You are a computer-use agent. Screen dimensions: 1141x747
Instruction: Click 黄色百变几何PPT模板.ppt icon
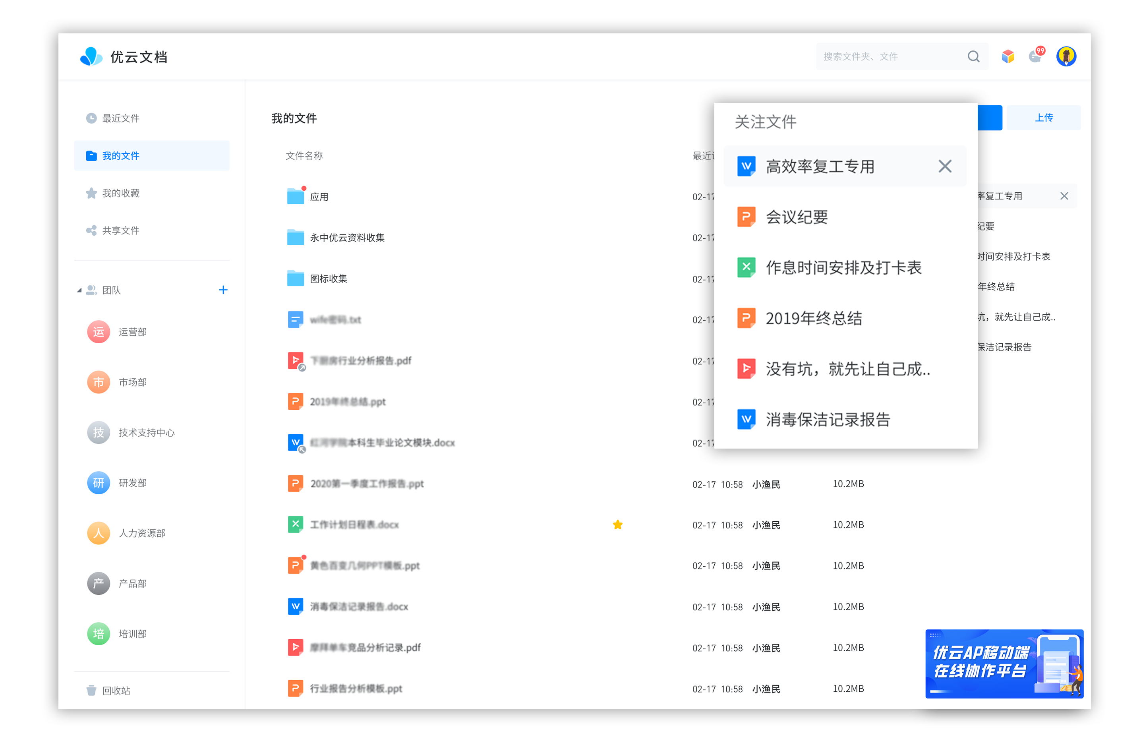click(x=295, y=565)
